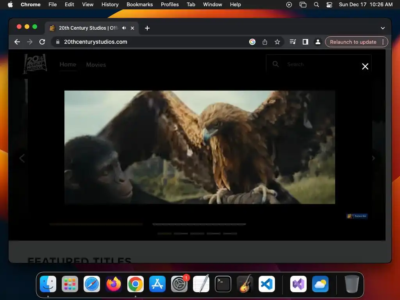Open the Movies navigation link
This screenshot has width=400, height=300.
click(x=96, y=65)
